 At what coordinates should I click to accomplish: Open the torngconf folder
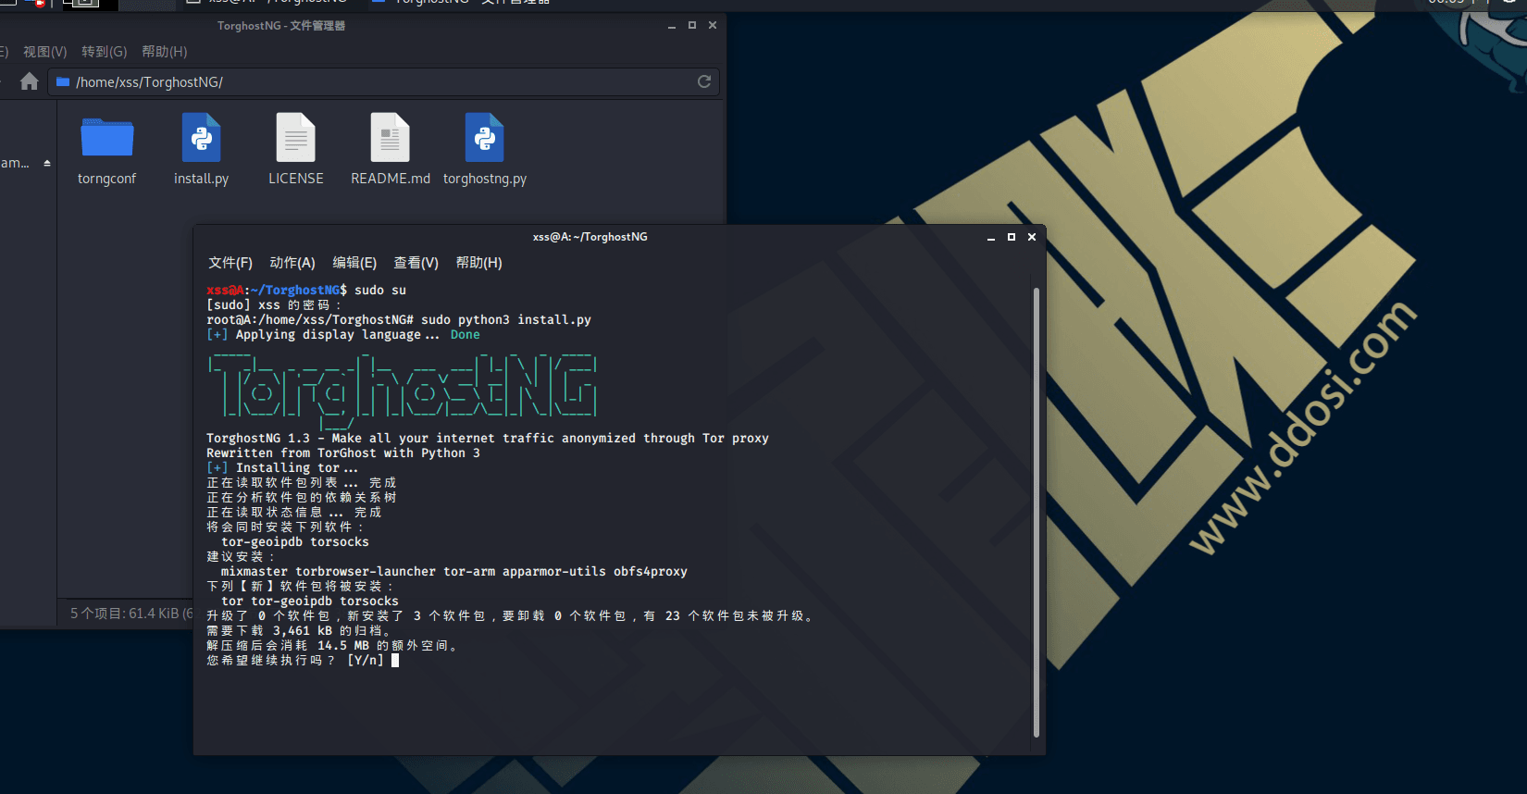106,151
